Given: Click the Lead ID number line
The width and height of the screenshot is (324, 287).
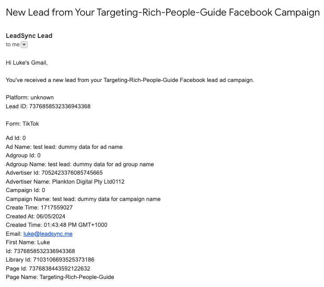Looking at the screenshot, I should click(48, 106).
